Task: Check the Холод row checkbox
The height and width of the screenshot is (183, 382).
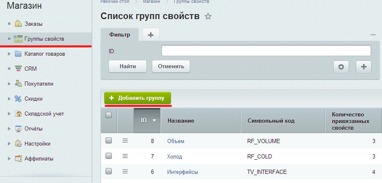Action: pyautogui.click(x=109, y=156)
